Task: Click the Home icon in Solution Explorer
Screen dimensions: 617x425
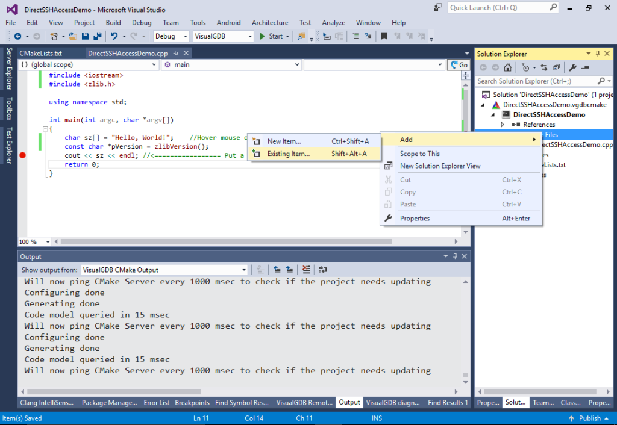Action: click(507, 67)
